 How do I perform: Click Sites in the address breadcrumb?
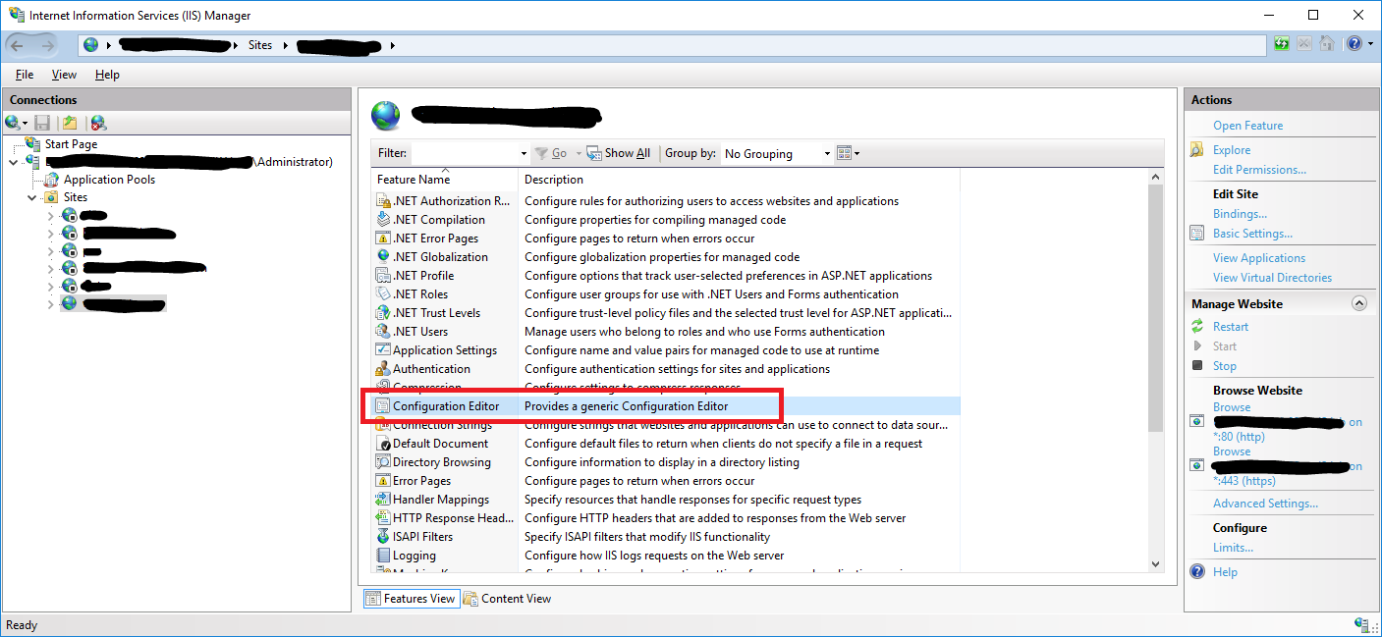260,45
